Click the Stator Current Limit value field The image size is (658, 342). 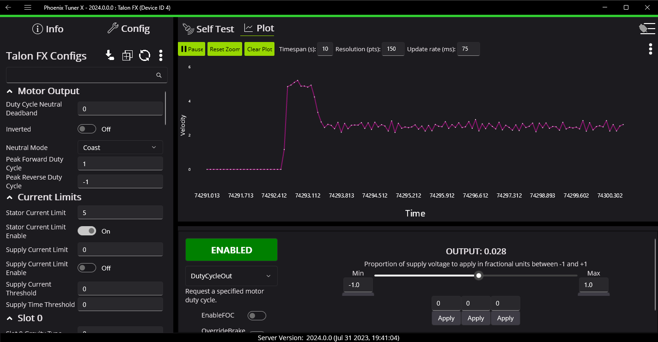coord(120,212)
